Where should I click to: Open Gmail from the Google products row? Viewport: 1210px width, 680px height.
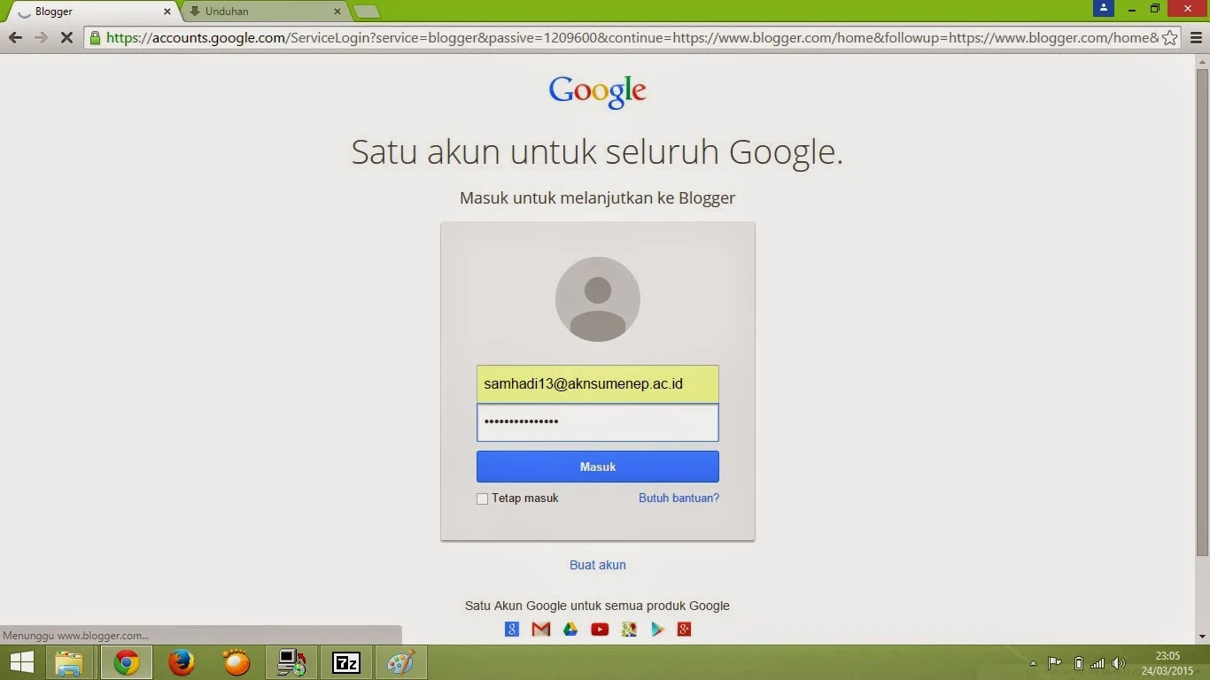pyautogui.click(x=541, y=629)
